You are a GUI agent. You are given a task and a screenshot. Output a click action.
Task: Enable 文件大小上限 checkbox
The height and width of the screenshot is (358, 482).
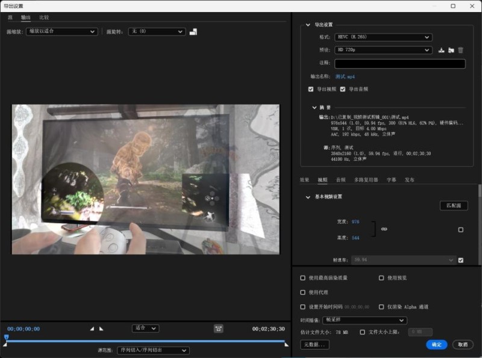coord(362,332)
